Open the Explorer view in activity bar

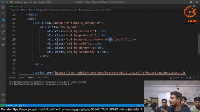(3, 7)
